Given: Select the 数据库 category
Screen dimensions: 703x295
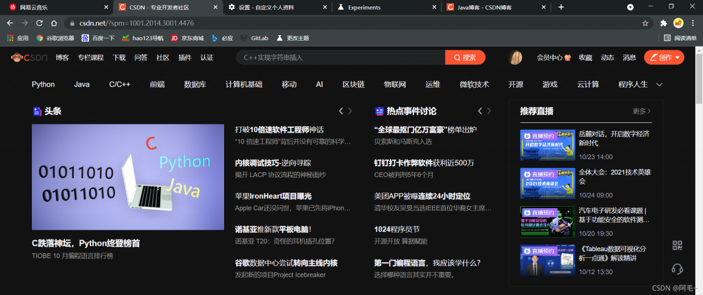Looking at the screenshot, I should pos(195,84).
